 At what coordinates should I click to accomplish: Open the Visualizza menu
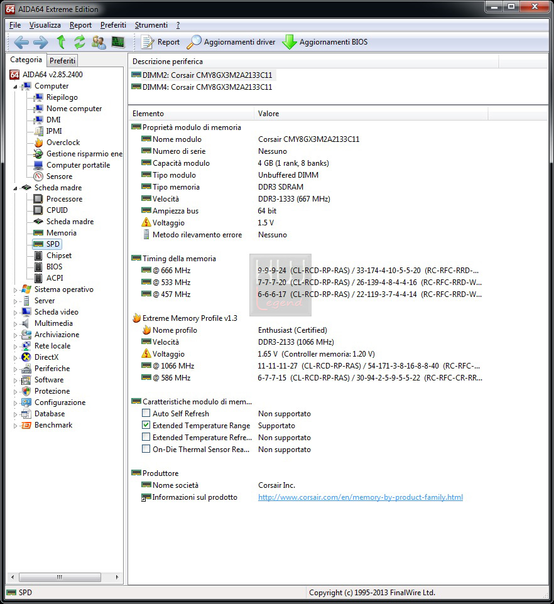[45, 25]
